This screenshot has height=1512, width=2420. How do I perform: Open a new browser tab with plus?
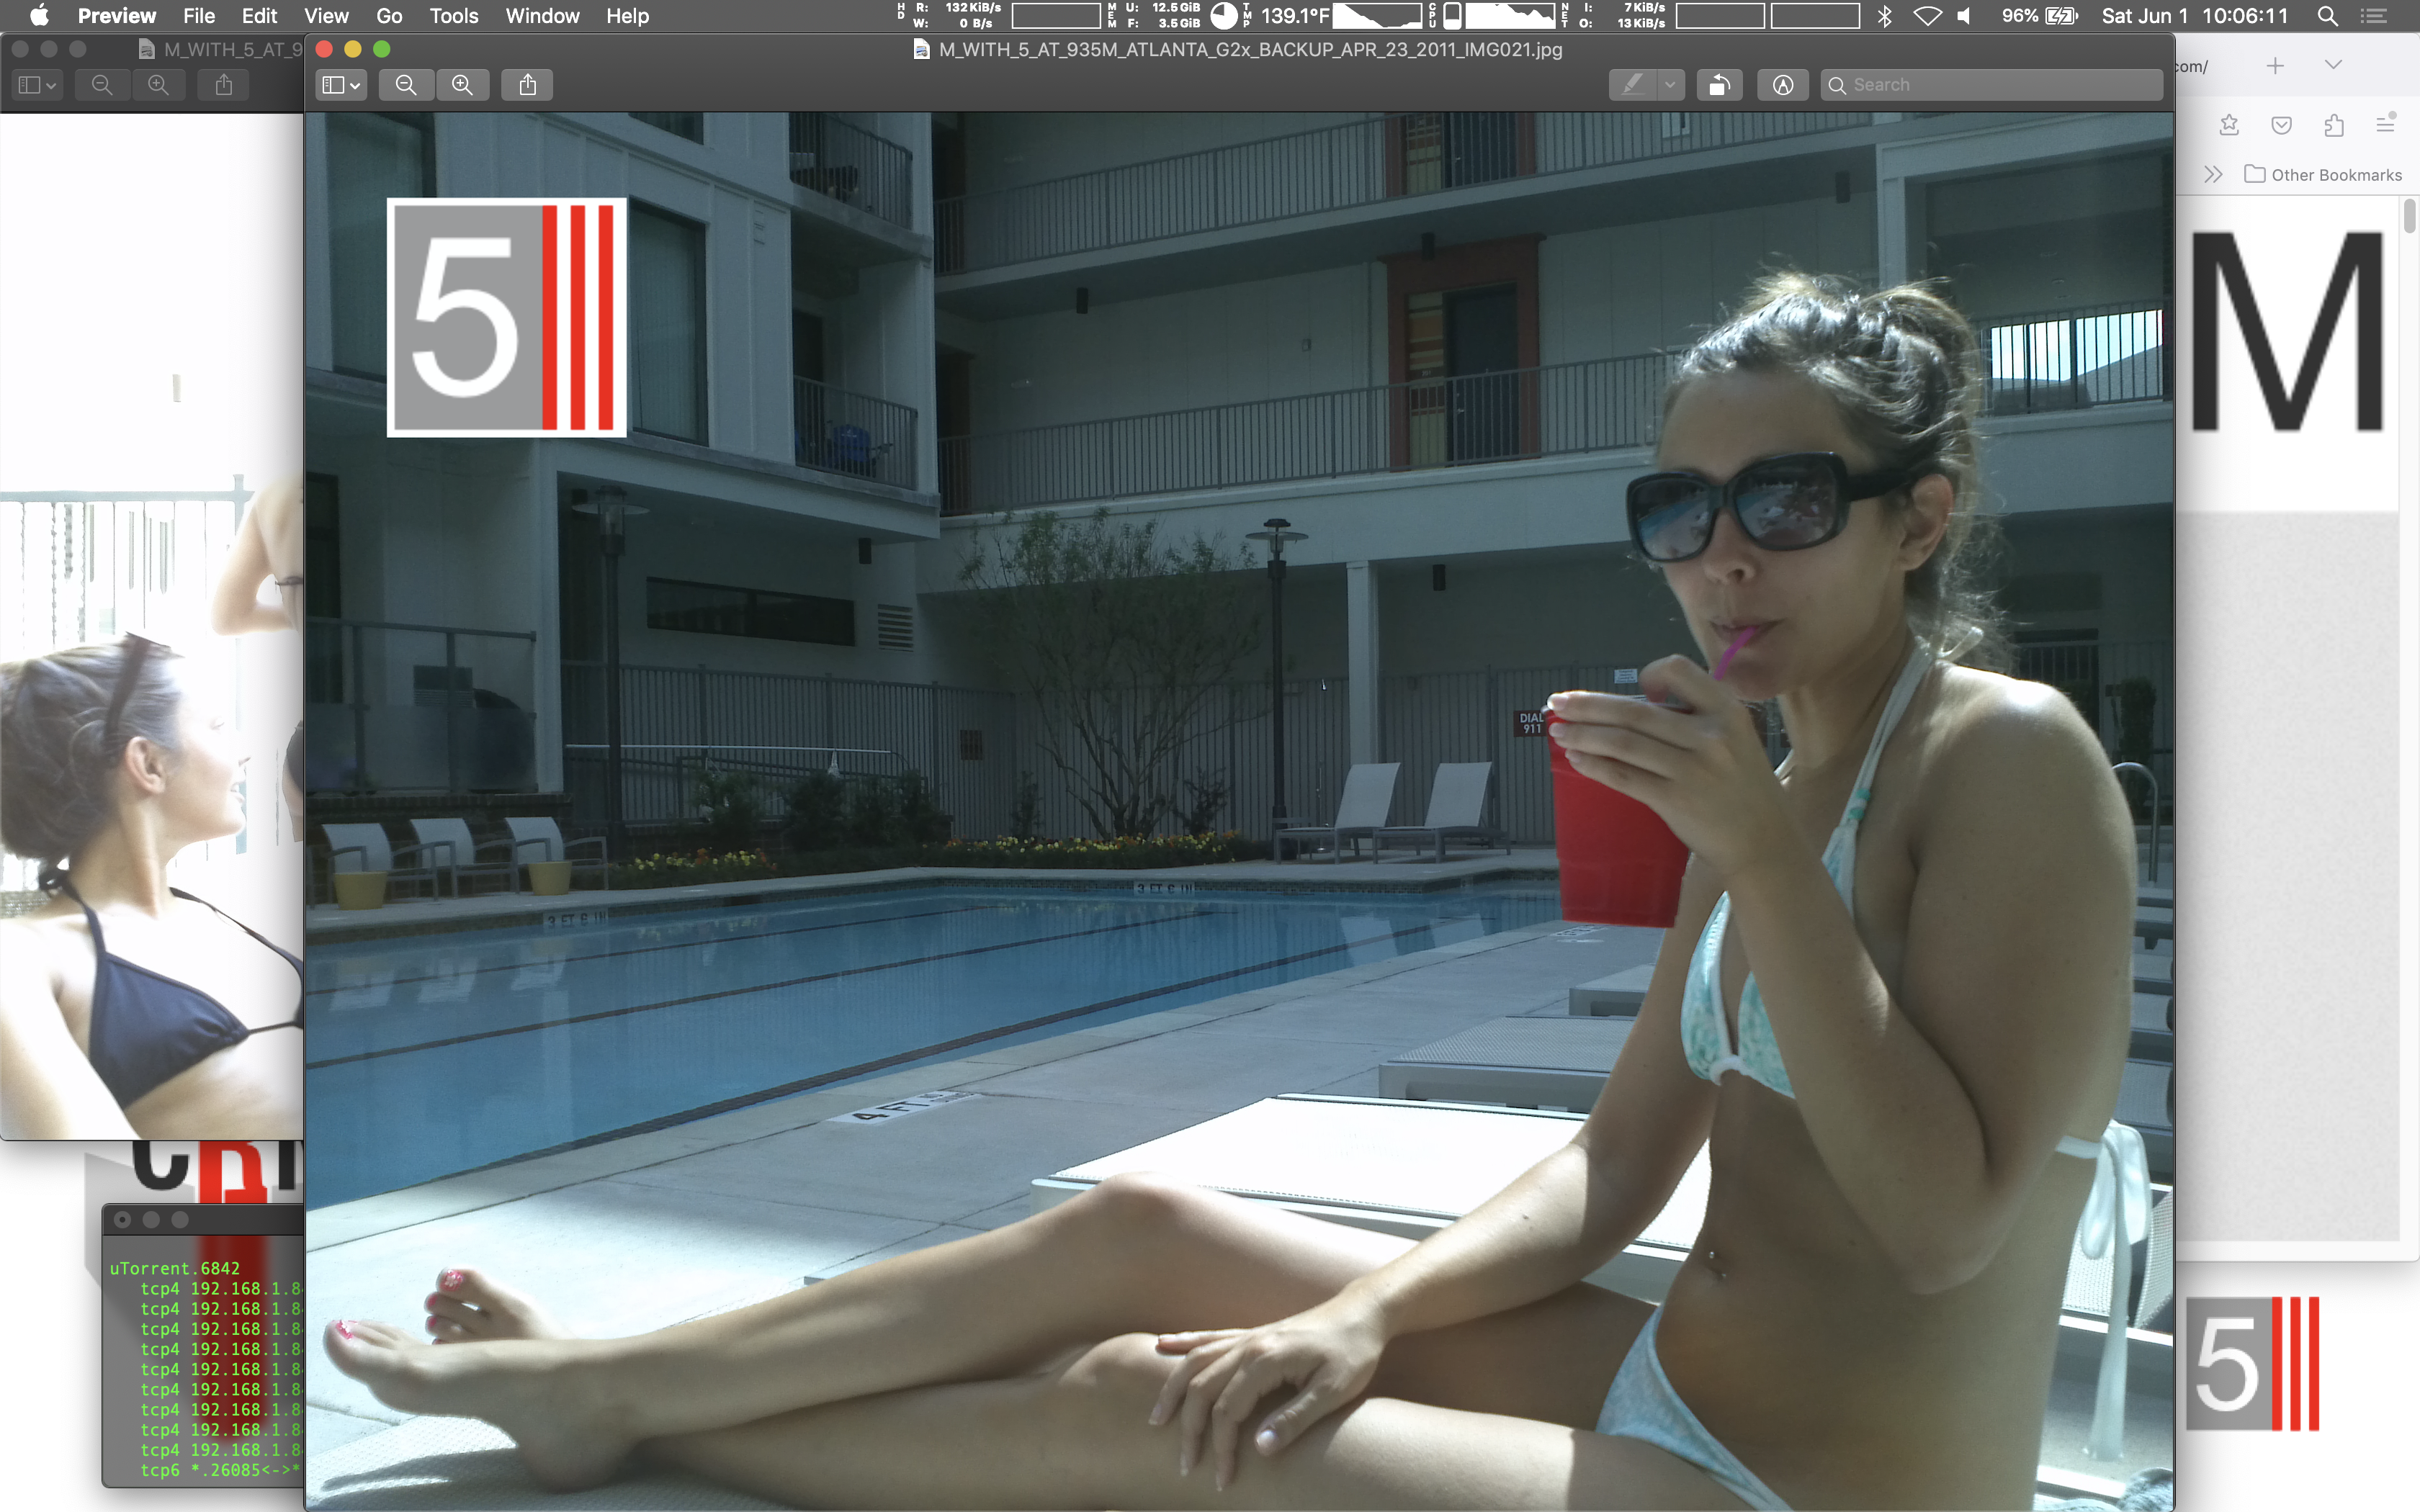[x=2275, y=66]
